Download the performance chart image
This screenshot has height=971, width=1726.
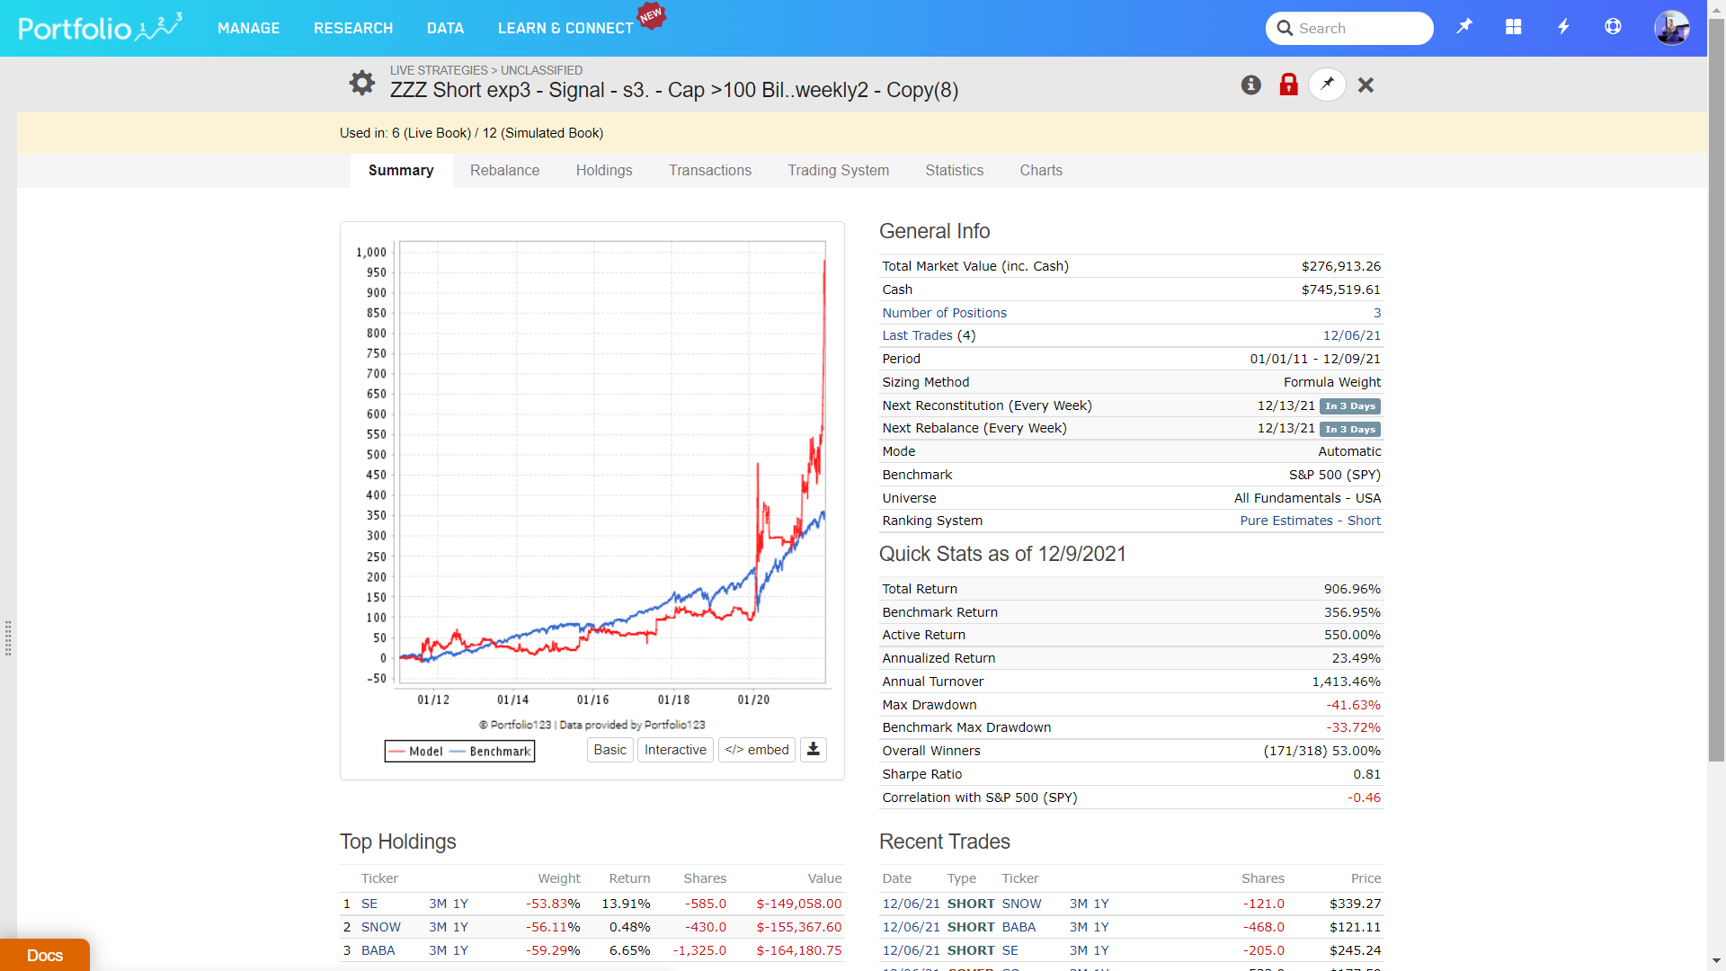tap(813, 749)
